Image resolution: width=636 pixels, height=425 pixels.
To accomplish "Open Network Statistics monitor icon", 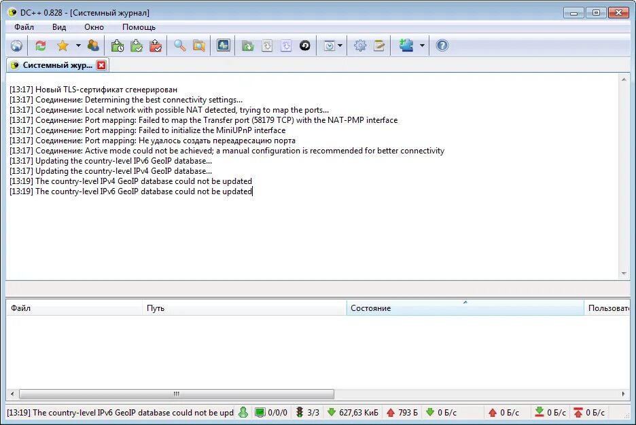I will [x=223, y=45].
